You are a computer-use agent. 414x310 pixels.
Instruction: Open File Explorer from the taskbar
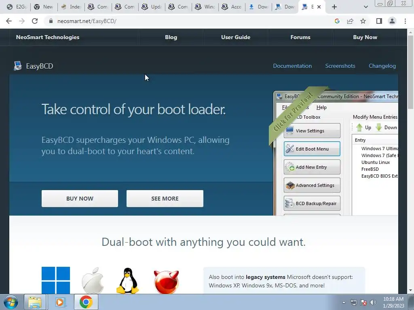click(x=35, y=302)
